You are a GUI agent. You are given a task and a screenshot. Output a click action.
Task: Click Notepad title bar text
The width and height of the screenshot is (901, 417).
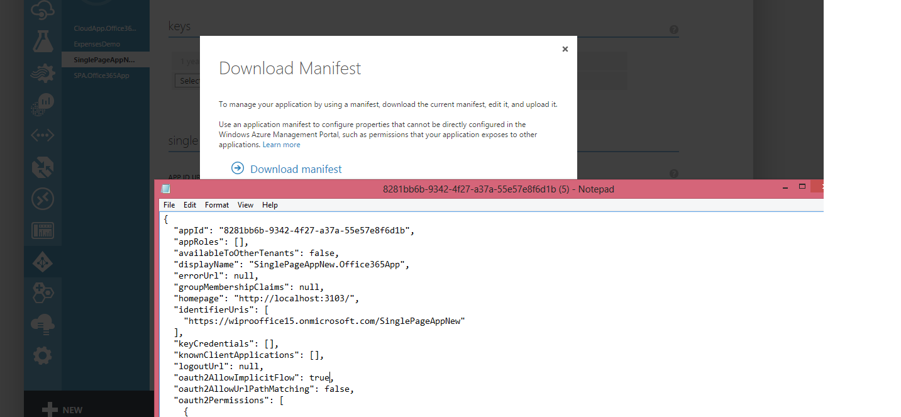(x=499, y=189)
